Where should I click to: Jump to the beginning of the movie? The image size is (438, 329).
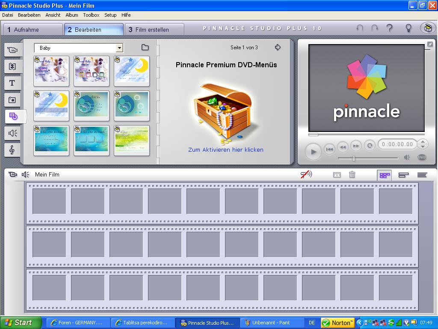[329, 149]
